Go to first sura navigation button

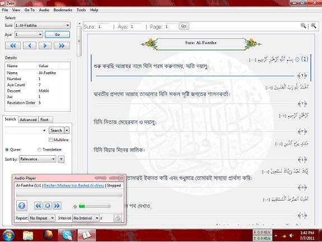click(13, 45)
